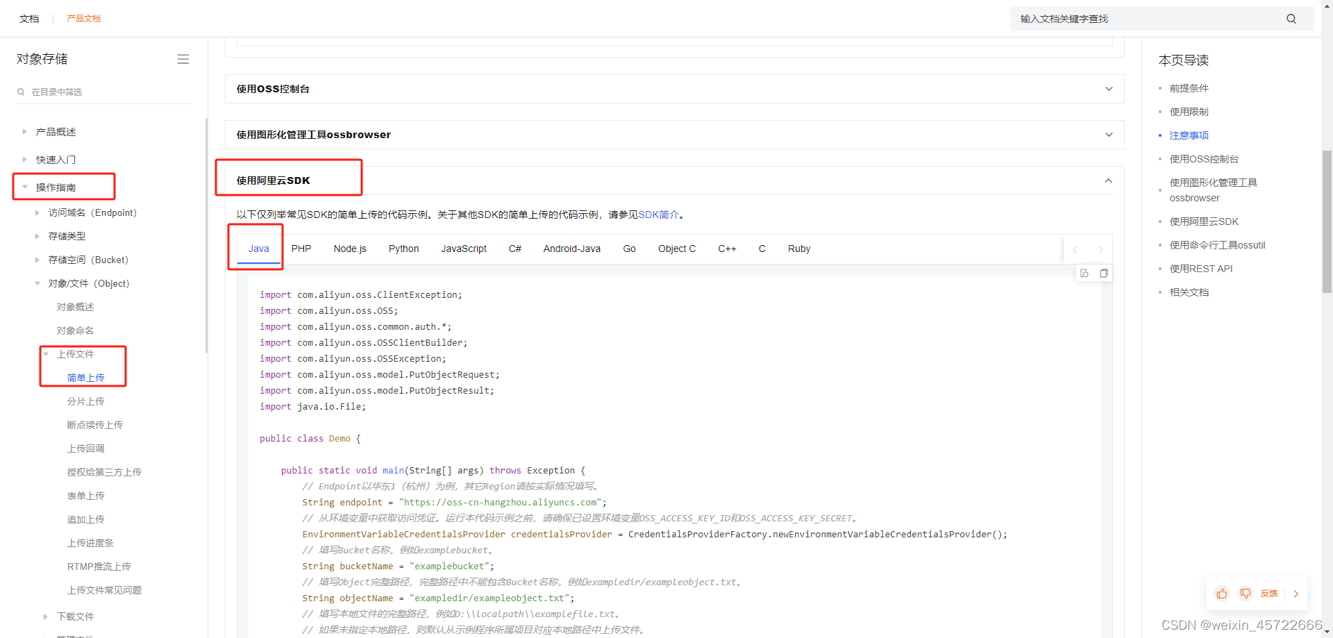Image resolution: width=1333 pixels, height=638 pixels.
Task: Jump to 注意事项 in page guide
Action: coord(1189,135)
